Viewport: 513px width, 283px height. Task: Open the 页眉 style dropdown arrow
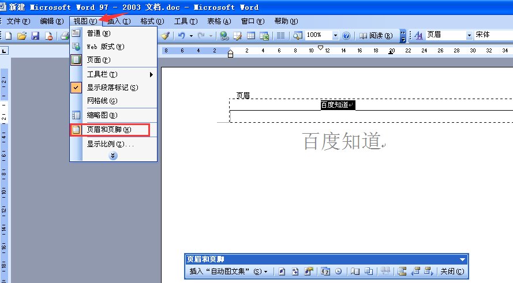coord(469,35)
